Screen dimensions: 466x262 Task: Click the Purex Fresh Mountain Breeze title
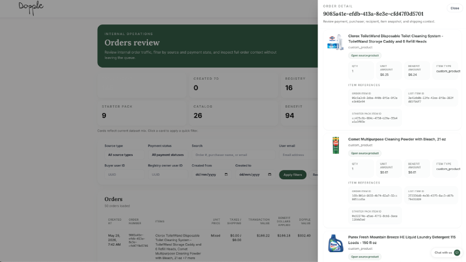(x=402, y=240)
